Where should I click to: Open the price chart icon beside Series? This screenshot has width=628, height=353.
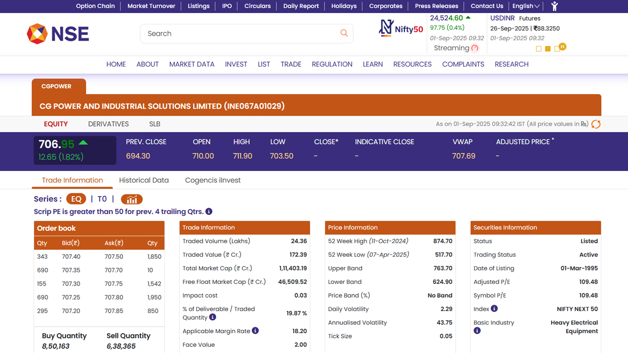pos(132,199)
